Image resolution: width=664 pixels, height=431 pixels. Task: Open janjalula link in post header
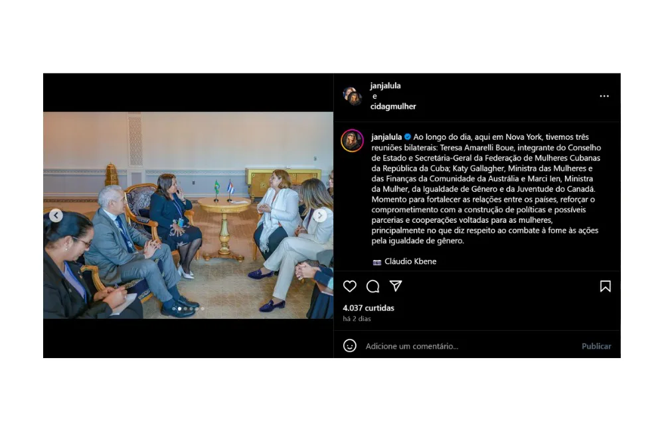[x=385, y=86]
